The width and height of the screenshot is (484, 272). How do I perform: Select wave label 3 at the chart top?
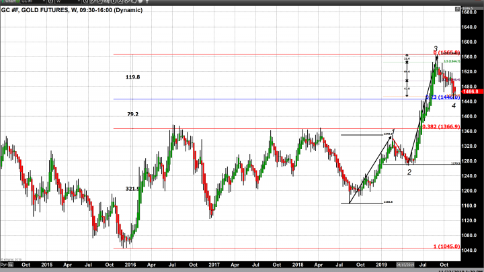[x=436, y=49]
